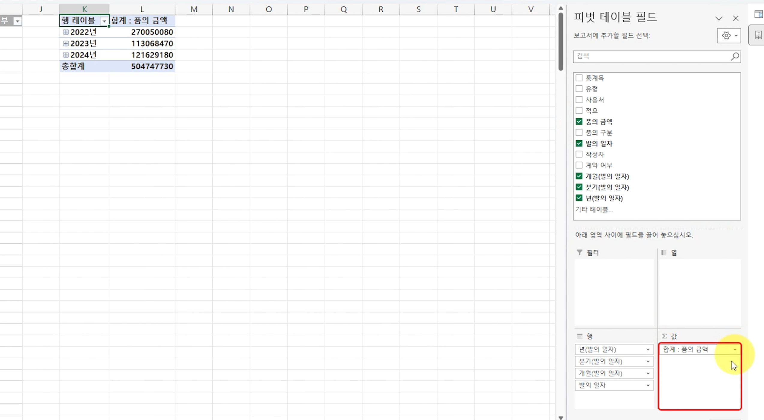Click the side panel icon at top right edge
This screenshot has height=420, width=764.
pyautogui.click(x=758, y=14)
